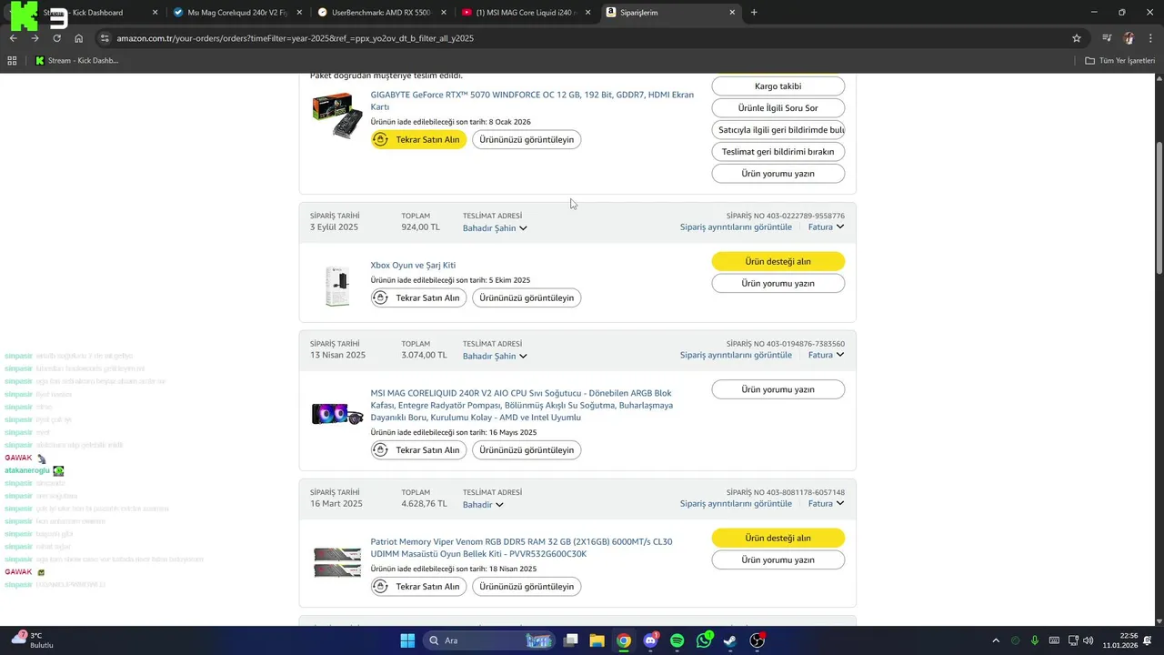Screen dimensions: 1164x655
Task: Open a new browser tab
Action: click(754, 13)
